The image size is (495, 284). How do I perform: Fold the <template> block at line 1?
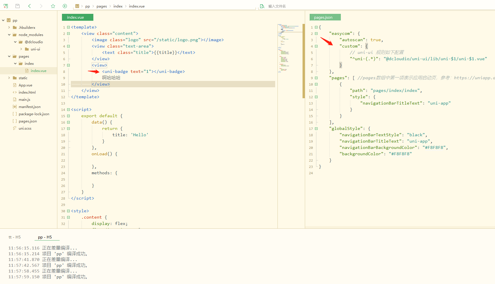click(x=69, y=27)
